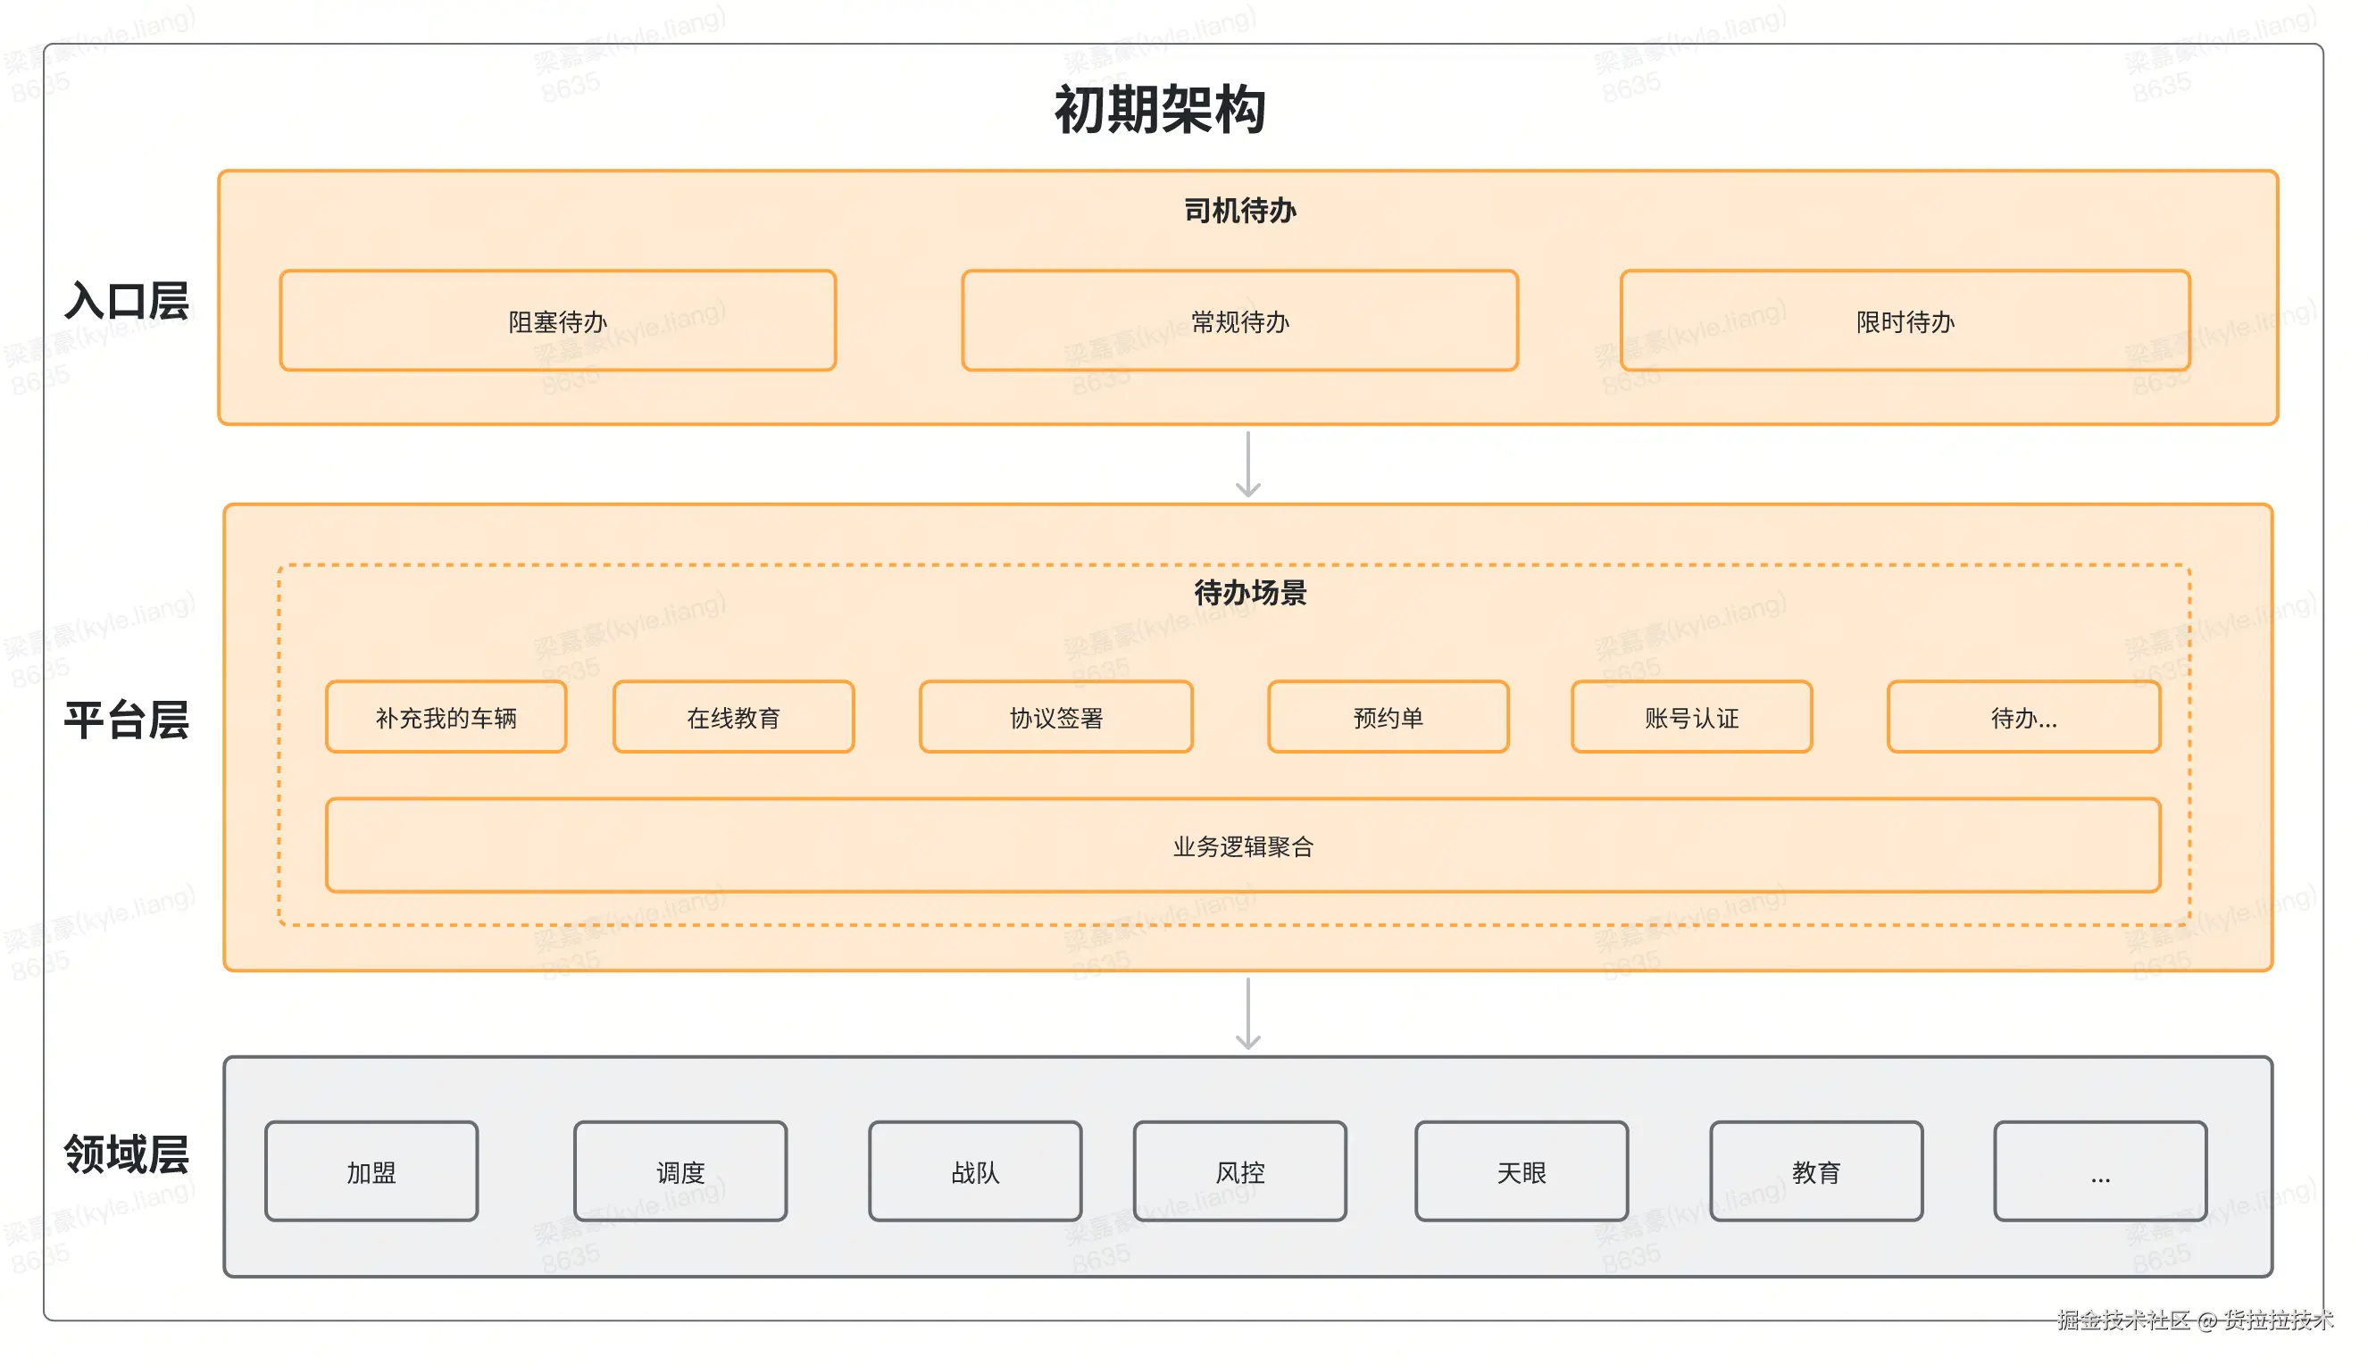2368x1366 pixels.
Task: Click the 限时待办 box
Action: [x=1904, y=321]
